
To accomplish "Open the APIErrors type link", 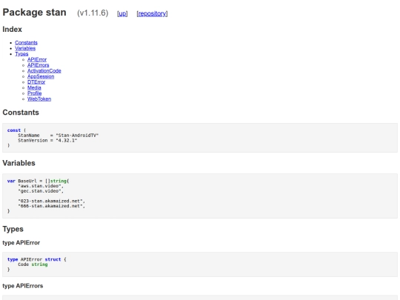I will click(38, 65).
